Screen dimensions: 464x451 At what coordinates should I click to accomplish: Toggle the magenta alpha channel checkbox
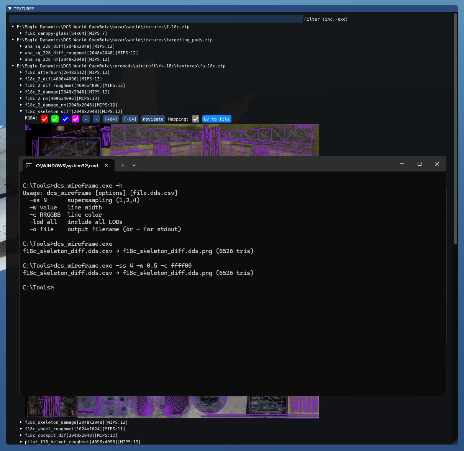pos(75,119)
